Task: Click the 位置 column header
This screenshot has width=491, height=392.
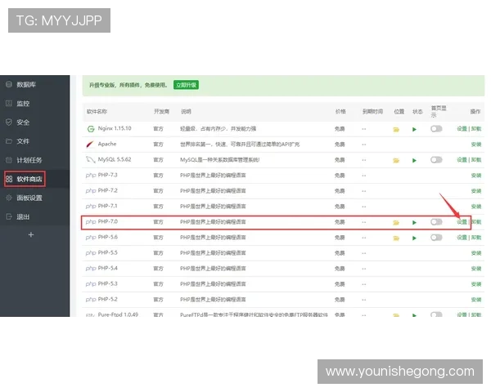Action: (x=399, y=112)
